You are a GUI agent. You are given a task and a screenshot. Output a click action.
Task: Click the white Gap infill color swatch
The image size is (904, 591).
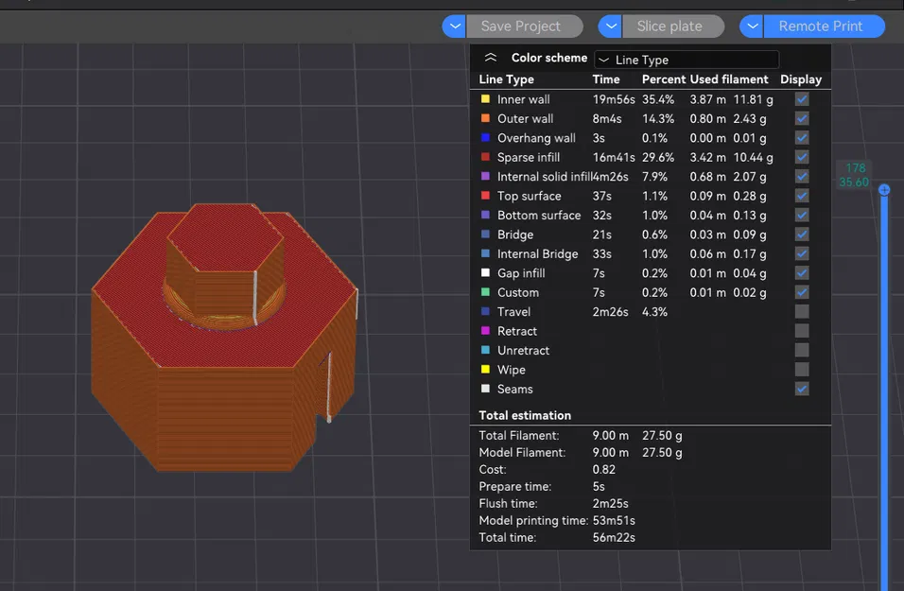485,272
